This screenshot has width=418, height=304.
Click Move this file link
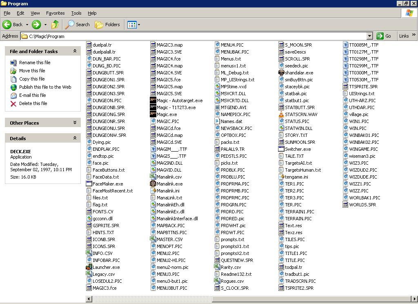point(32,71)
